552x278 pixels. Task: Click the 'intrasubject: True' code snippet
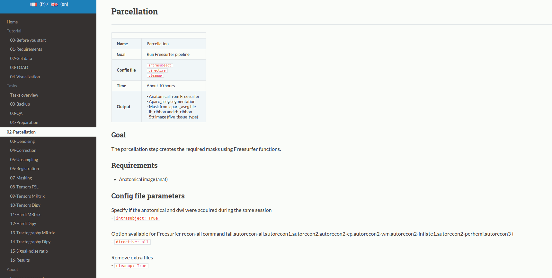[x=137, y=218]
